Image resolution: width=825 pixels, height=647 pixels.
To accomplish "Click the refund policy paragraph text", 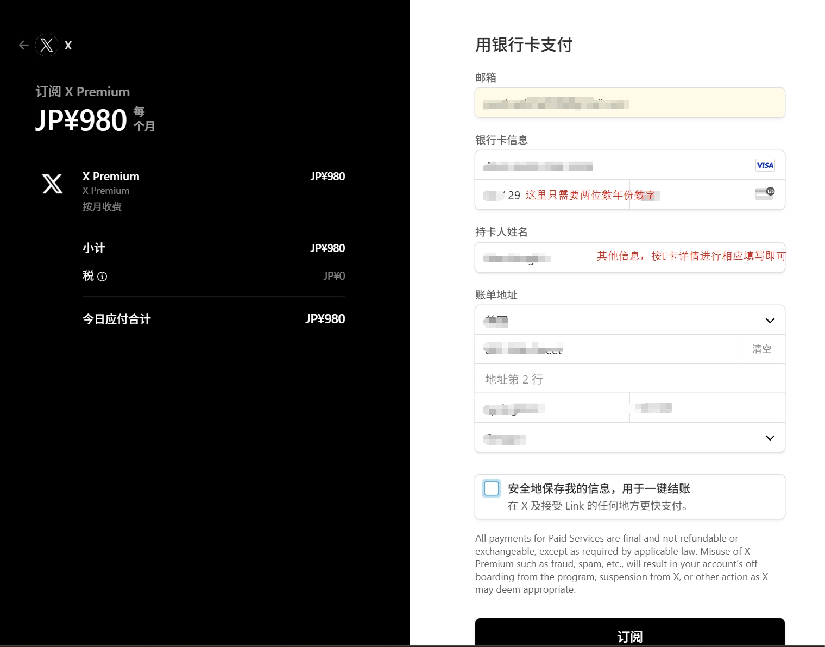I will [x=622, y=564].
